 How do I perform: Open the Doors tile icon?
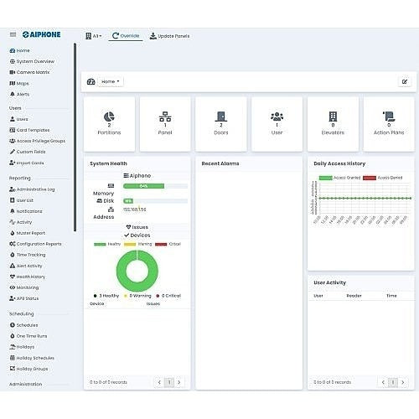click(x=221, y=116)
